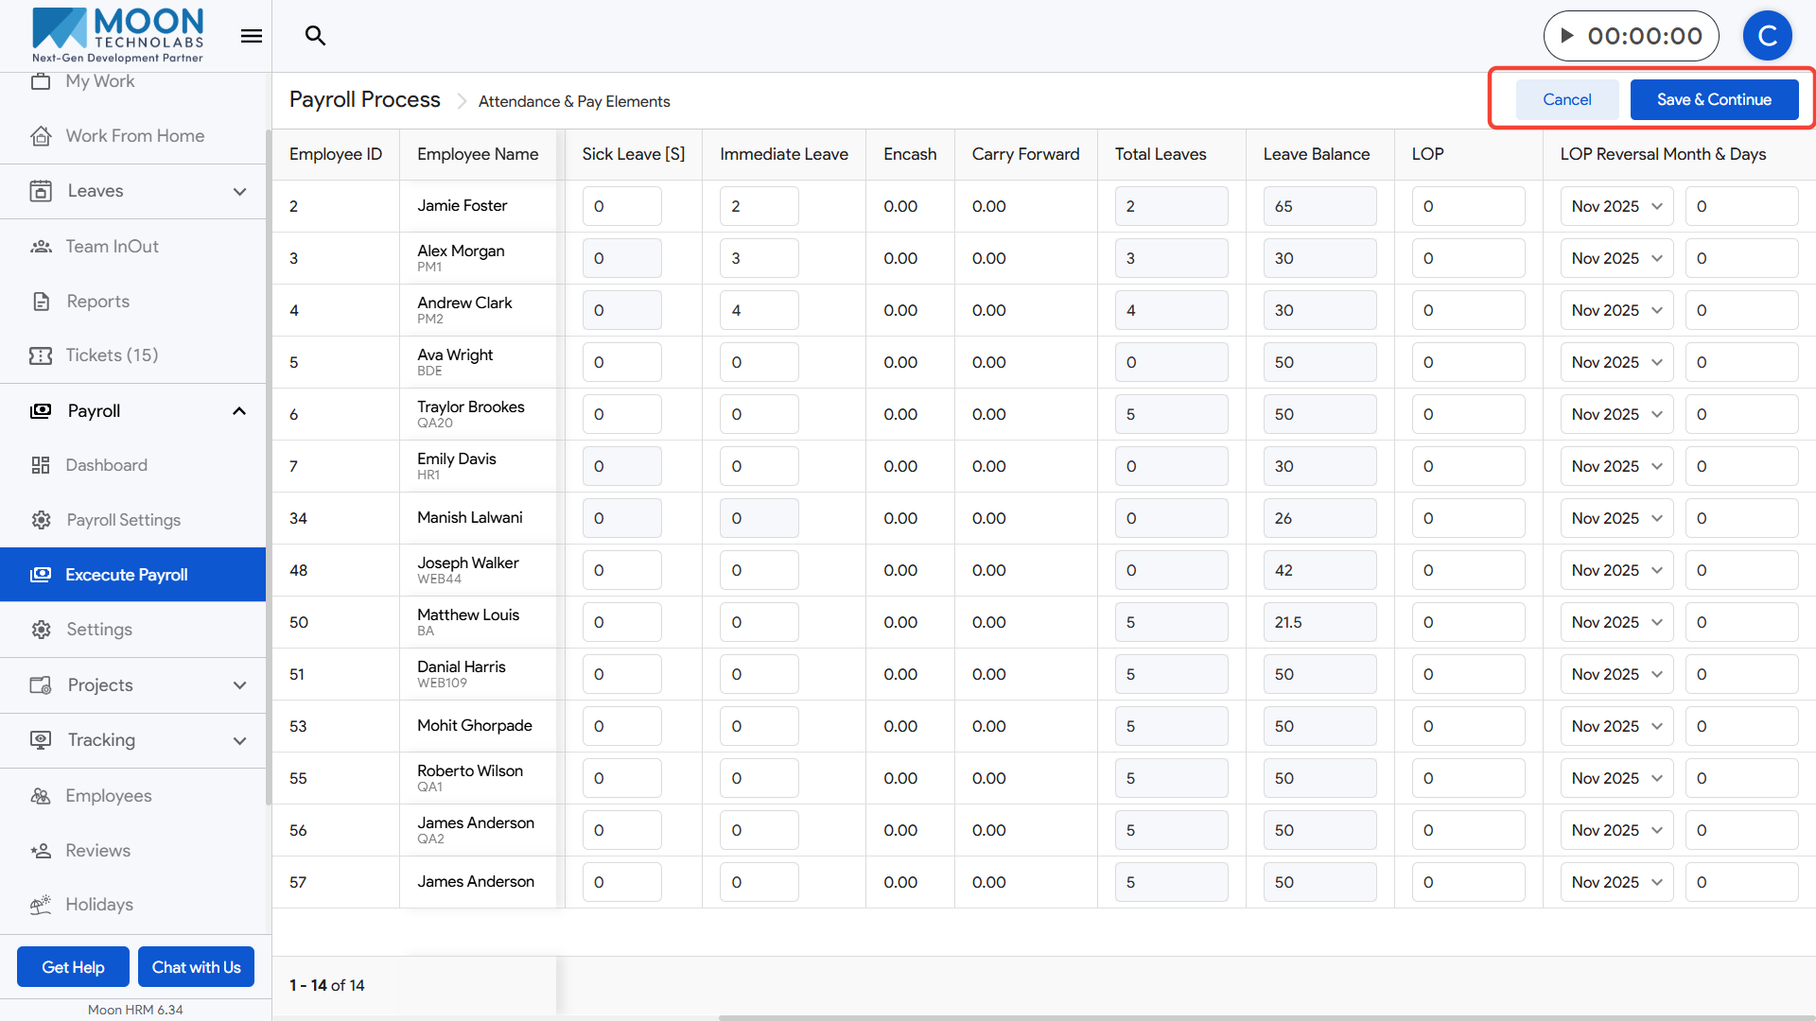
Task: Toggle the hamburger sidebar menu icon
Action: coord(251,36)
